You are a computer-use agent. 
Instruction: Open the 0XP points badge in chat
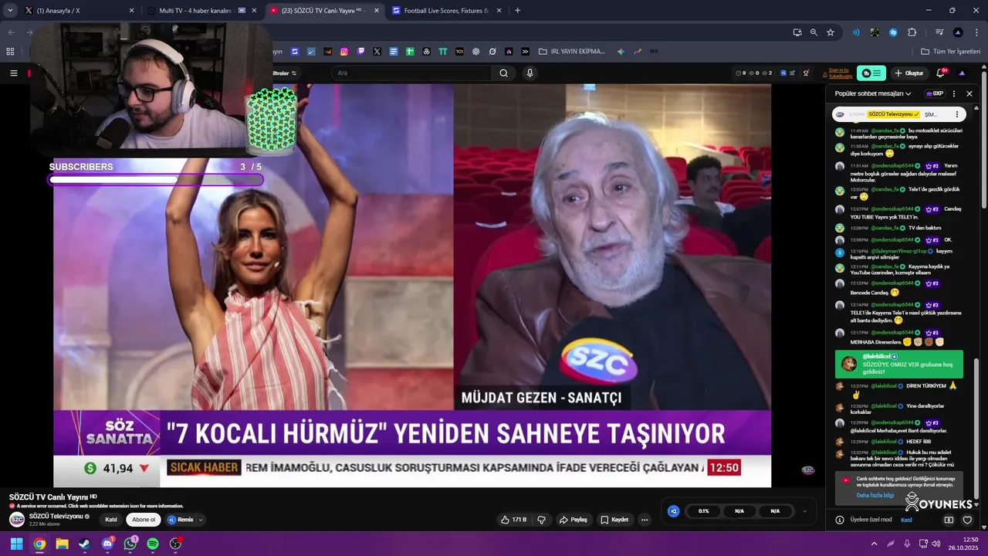tap(934, 93)
